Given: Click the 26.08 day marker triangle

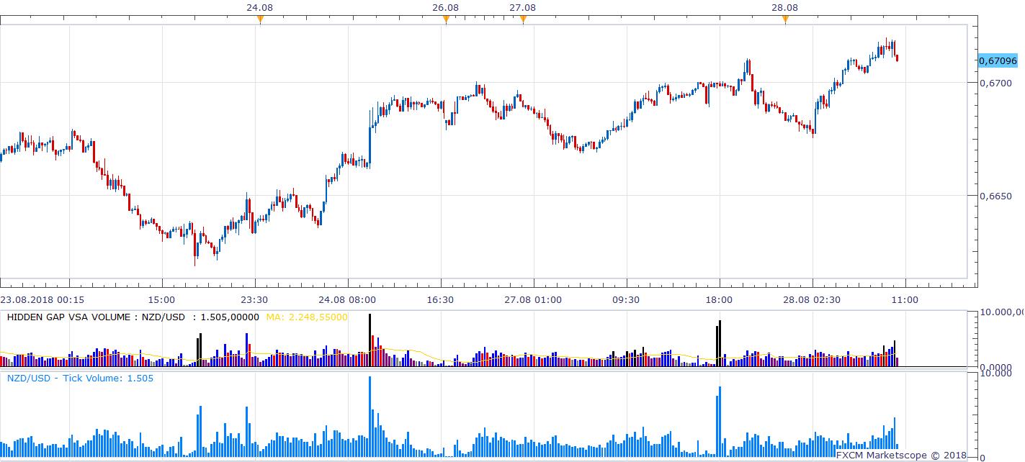Looking at the screenshot, I should coord(446,20).
